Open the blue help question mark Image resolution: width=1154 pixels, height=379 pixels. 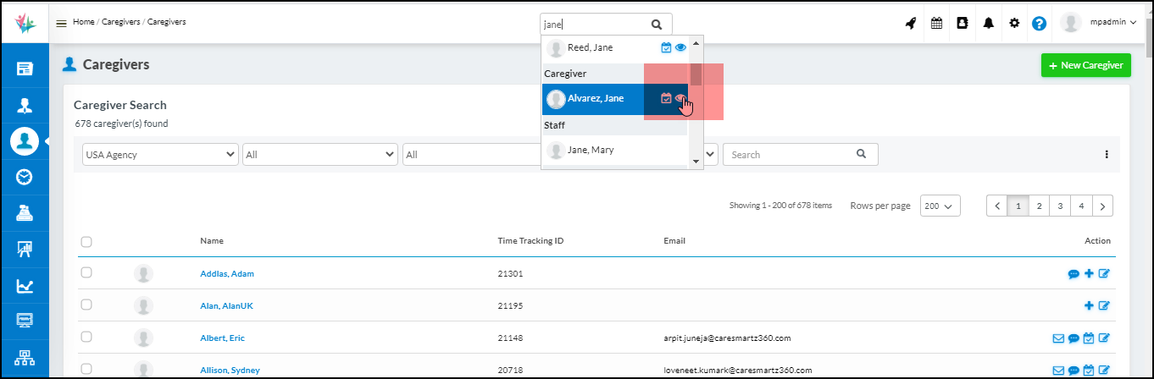1040,24
